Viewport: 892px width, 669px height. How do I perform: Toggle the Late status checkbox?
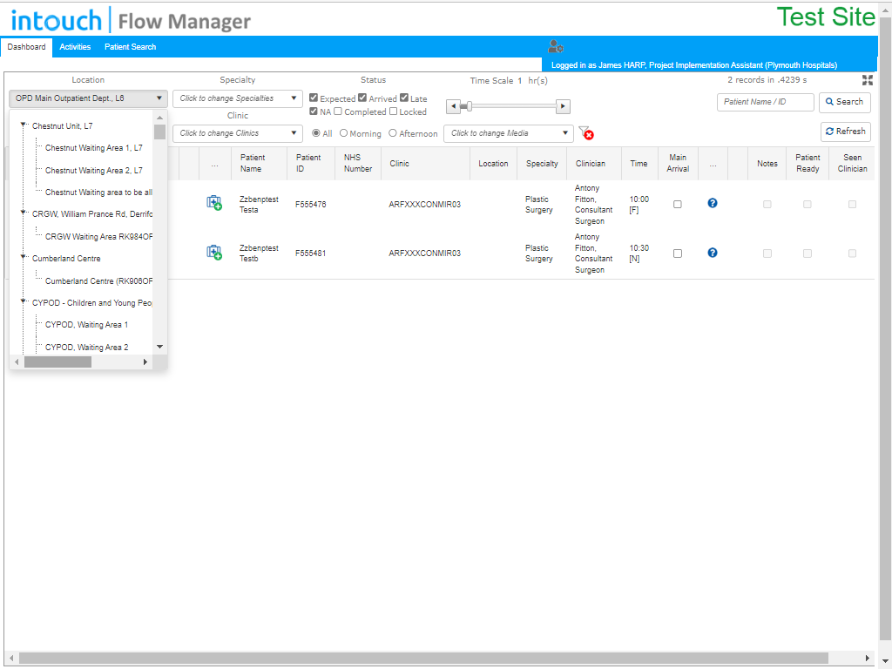(x=404, y=98)
